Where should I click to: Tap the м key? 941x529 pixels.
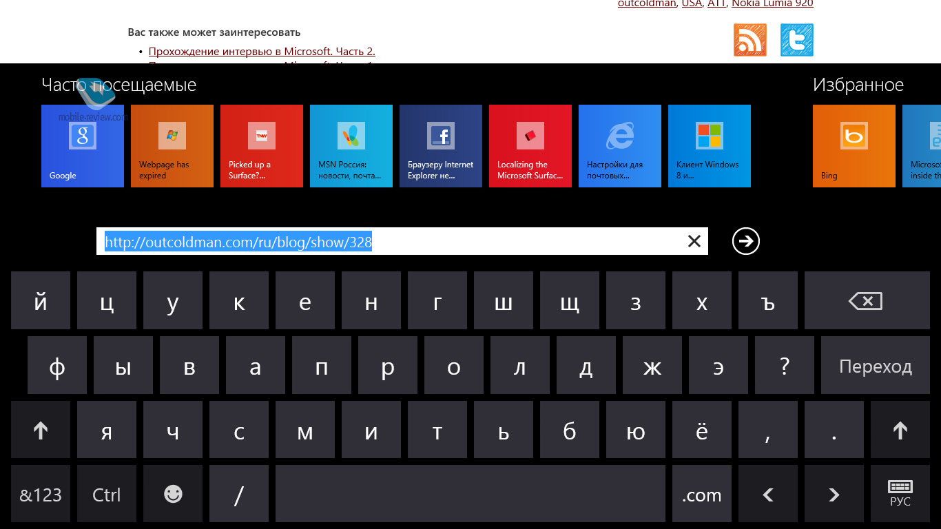click(x=305, y=430)
